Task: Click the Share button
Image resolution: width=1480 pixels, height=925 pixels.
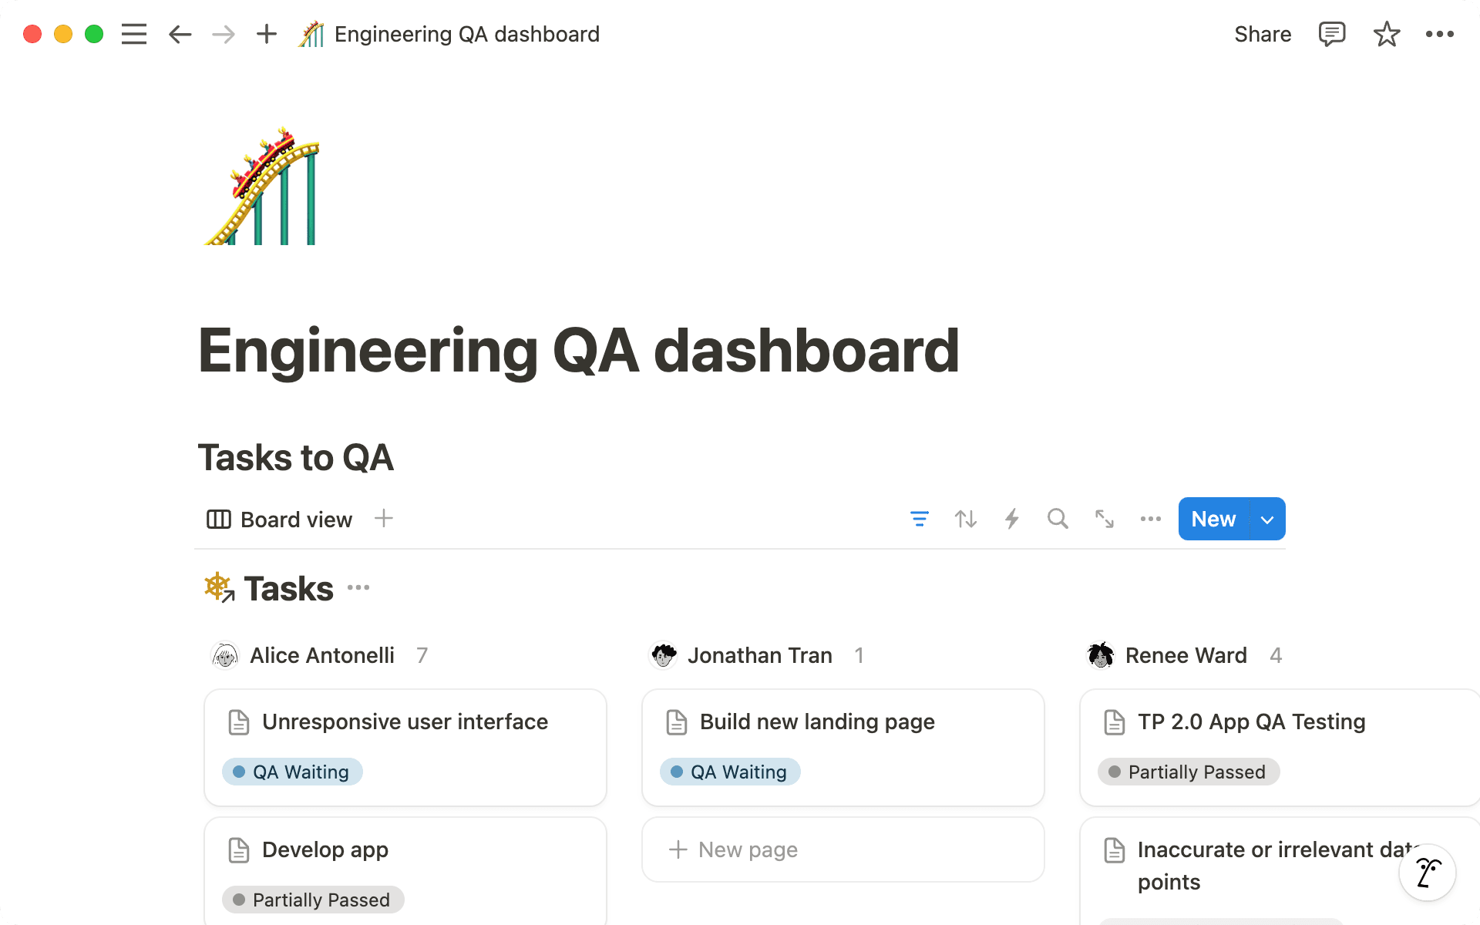Action: 1263,34
